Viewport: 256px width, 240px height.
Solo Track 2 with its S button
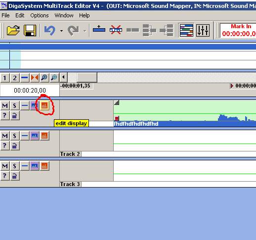[x=15, y=136]
